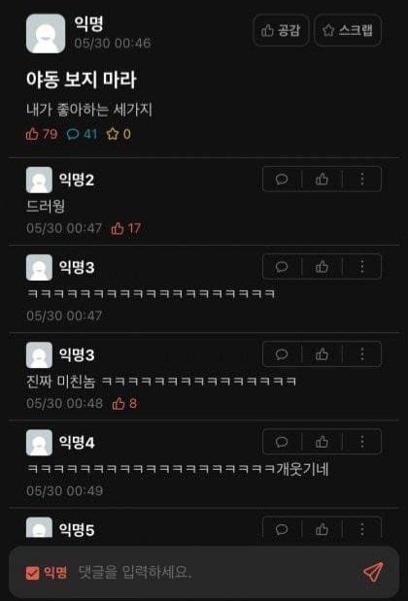Toggle the 익명 anonymous checkbox
This screenshot has width=408, height=601.
(33, 574)
